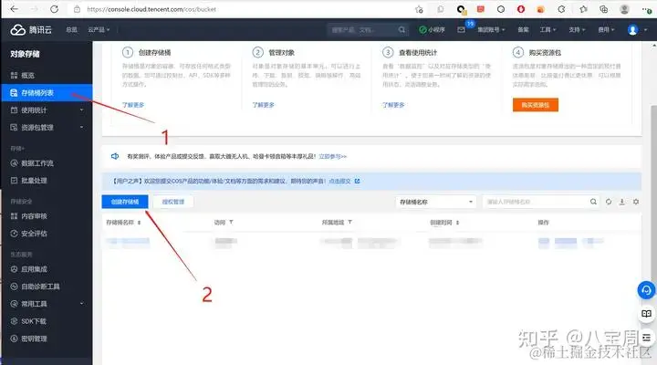Click the 批量处理 checkbox-style icon
Viewport: 657px width, 365px height.
[x=14, y=180]
